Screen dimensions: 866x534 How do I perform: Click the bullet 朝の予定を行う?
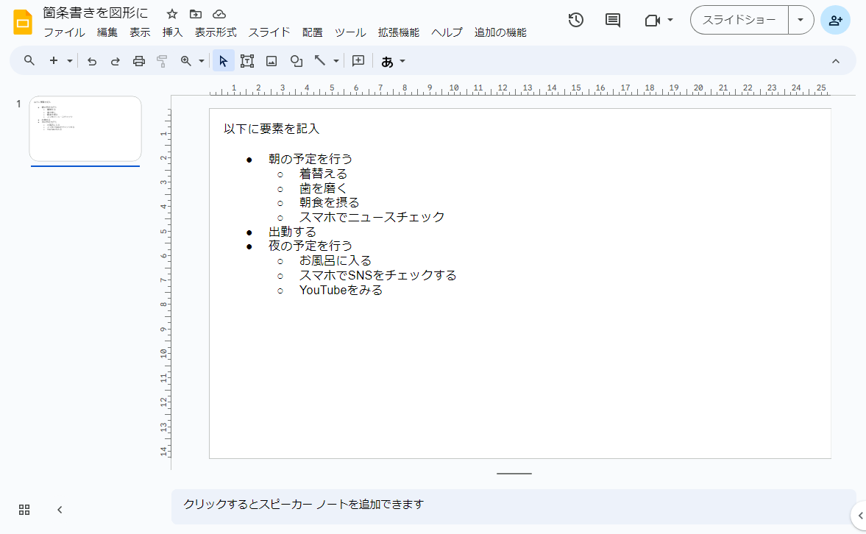(x=310, y=159)
